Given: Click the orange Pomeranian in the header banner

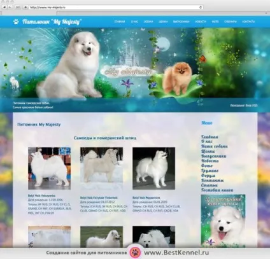Looking at the screenshot, I should pyautogui.click(x=178, y=78).
